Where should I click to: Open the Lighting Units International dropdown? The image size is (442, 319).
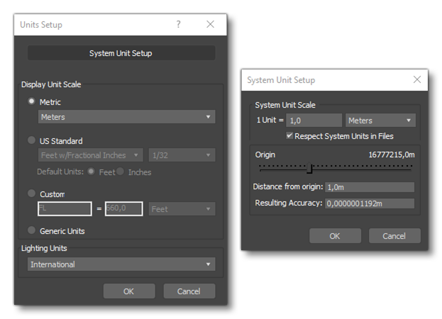121,264
